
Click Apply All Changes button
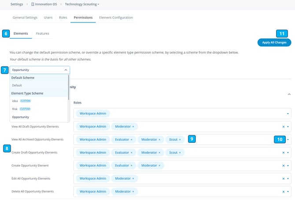coord(274,43)
